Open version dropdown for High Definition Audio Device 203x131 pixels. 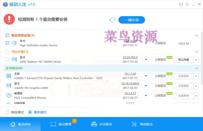click(146, 43)
